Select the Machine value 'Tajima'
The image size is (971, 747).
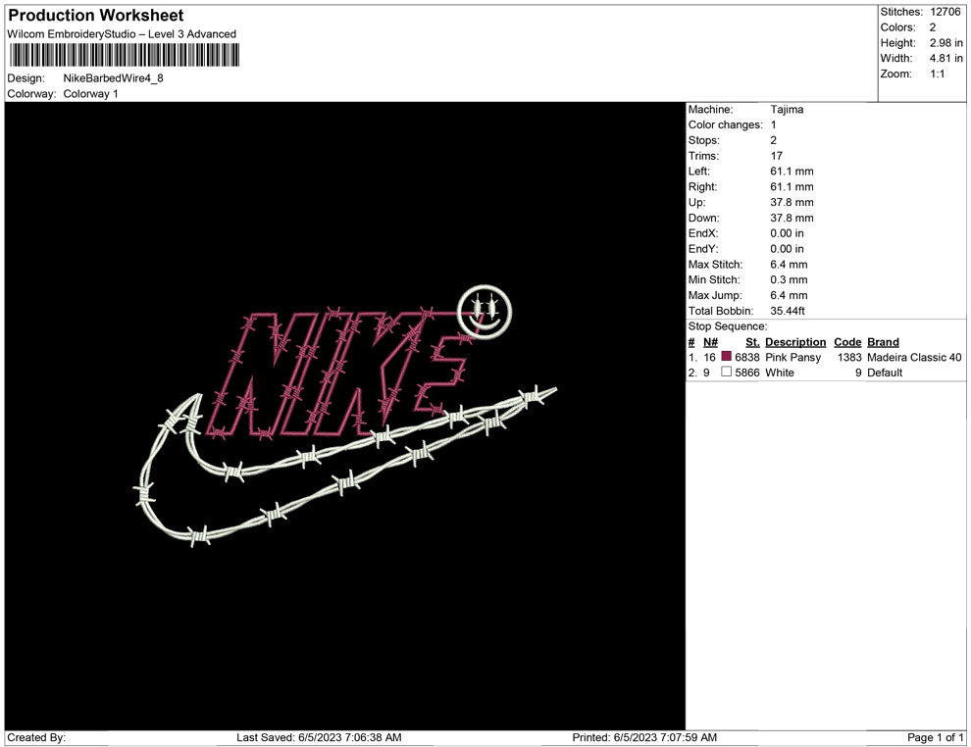(x=787, y=110)
